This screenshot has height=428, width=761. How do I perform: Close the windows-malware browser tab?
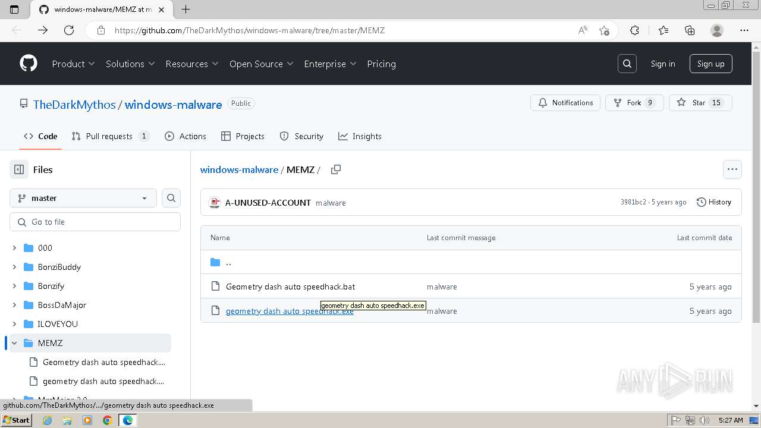click(x=161, y=10)
